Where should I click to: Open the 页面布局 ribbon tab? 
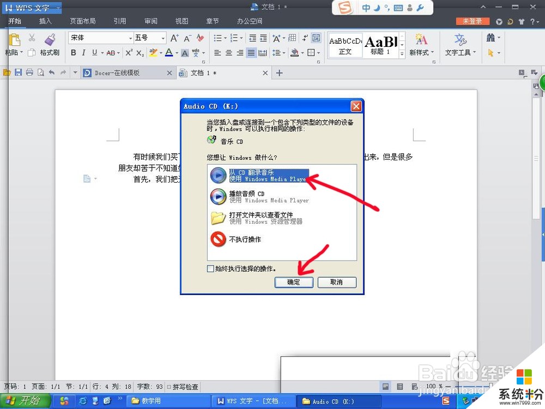pyautogui.click(x=83, y=21)
